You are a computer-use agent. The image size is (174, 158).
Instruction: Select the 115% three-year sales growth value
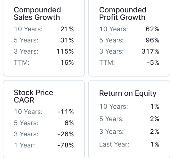(65, 51)
